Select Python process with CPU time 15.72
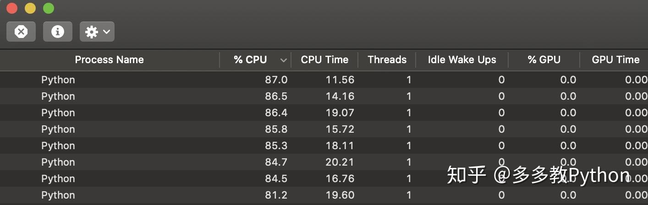 (x=58, y=129)
